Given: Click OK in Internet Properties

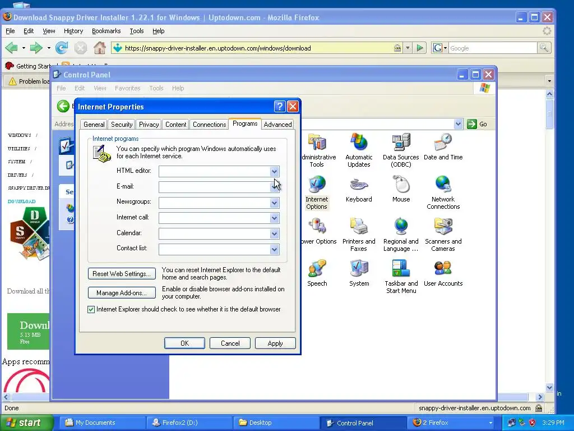Looking at the screenshot, I should click(x=184, y=343).
